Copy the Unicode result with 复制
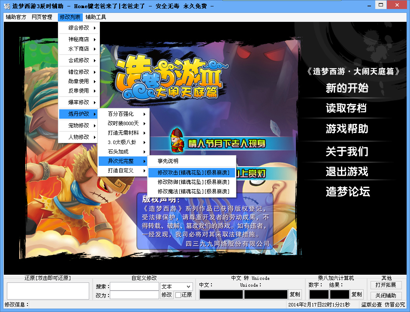 coord(295,294)
